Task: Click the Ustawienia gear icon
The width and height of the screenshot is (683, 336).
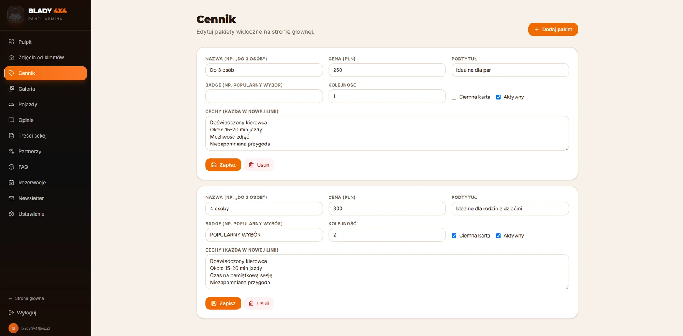Action: (11, 214)
